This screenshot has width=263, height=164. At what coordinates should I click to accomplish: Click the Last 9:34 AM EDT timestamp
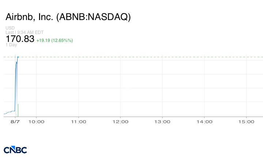(x=24, y=32)
